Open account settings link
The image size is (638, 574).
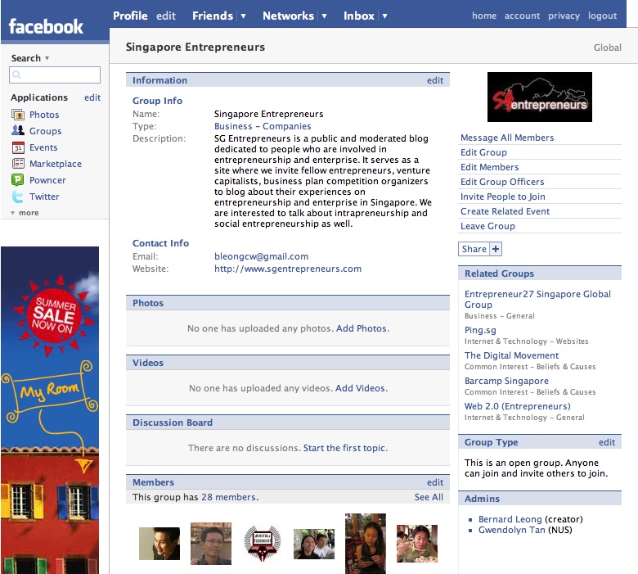click(x=522, y=16)
